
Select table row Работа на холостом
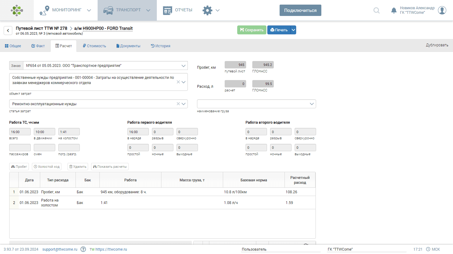pos(162,202)
